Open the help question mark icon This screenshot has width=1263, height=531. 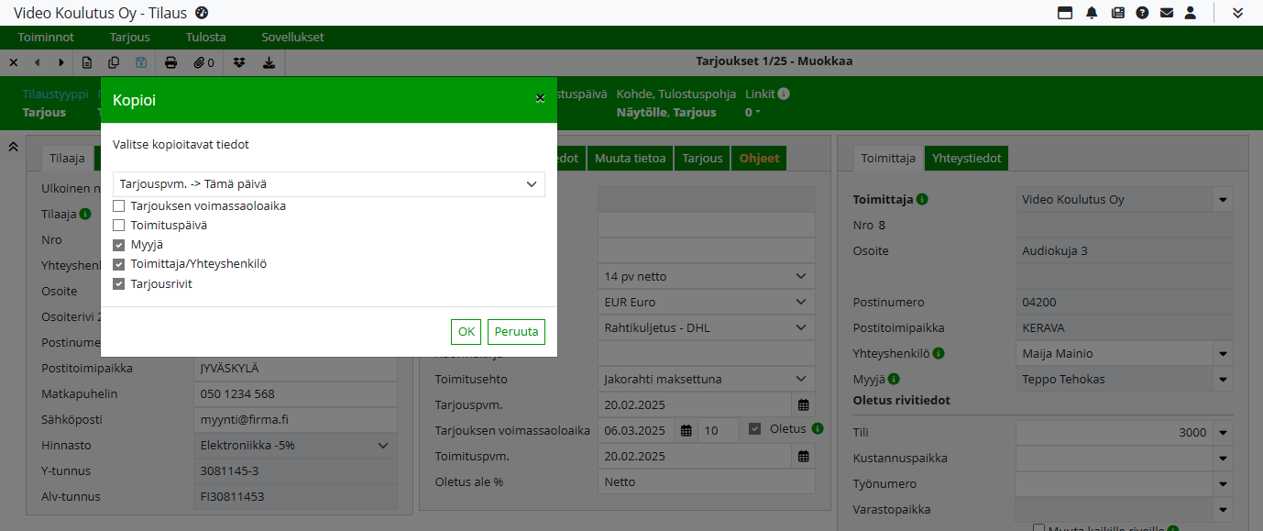pyautogui.click(x=1142, y=13)
